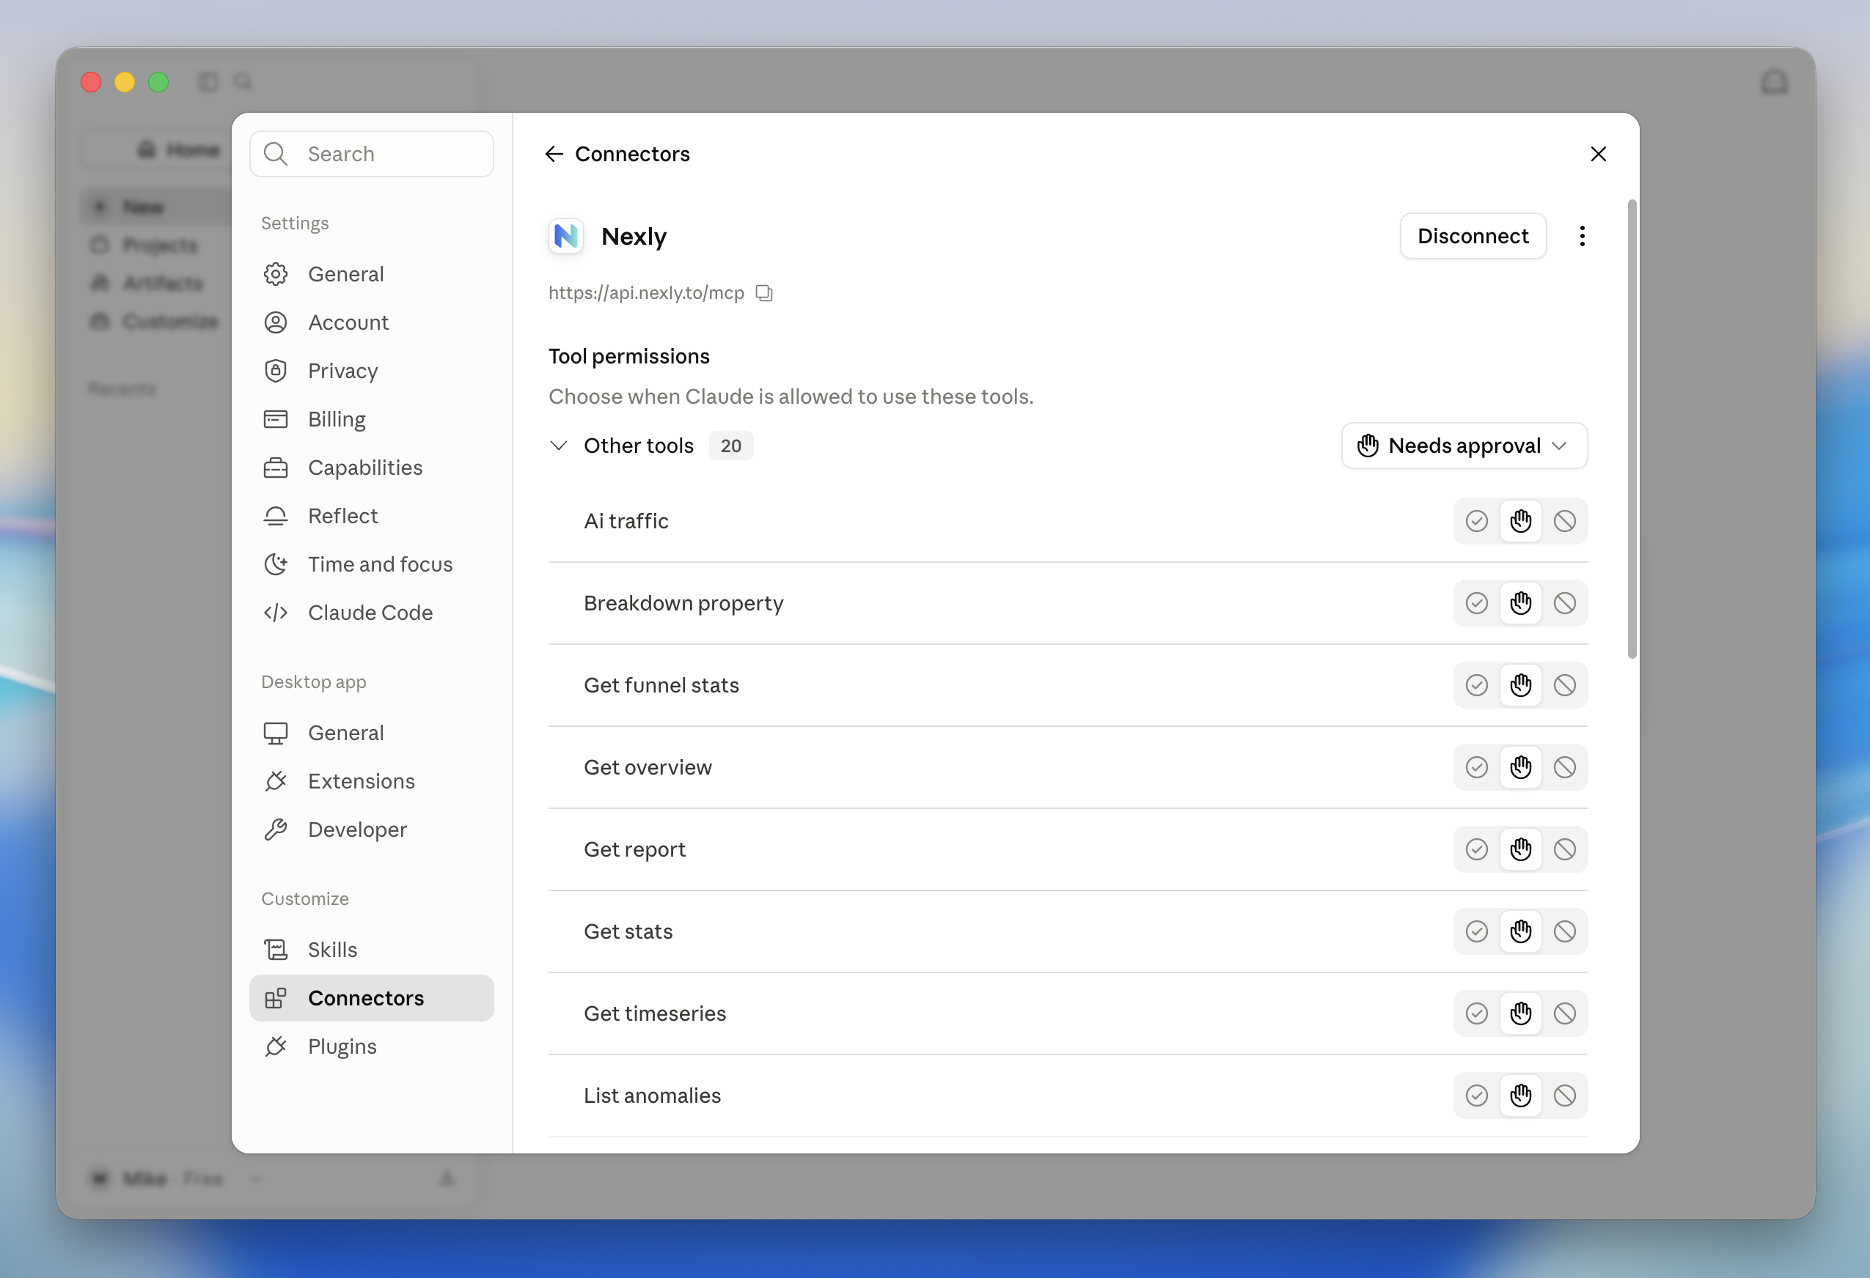The width and height of the screenshot is (1870, 1278).
Task: Click the notification icon in the app's top-right corner
Action: 1773,82
